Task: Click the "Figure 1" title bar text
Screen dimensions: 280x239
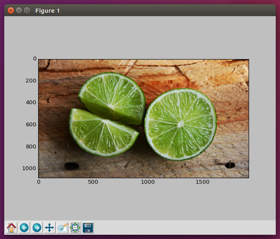Action: point(47,11)
